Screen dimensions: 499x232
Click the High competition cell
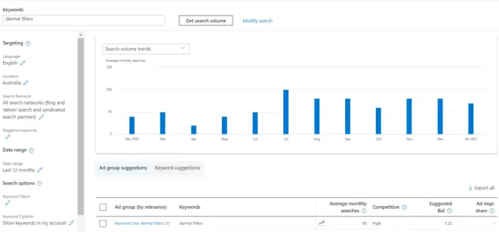376,224
